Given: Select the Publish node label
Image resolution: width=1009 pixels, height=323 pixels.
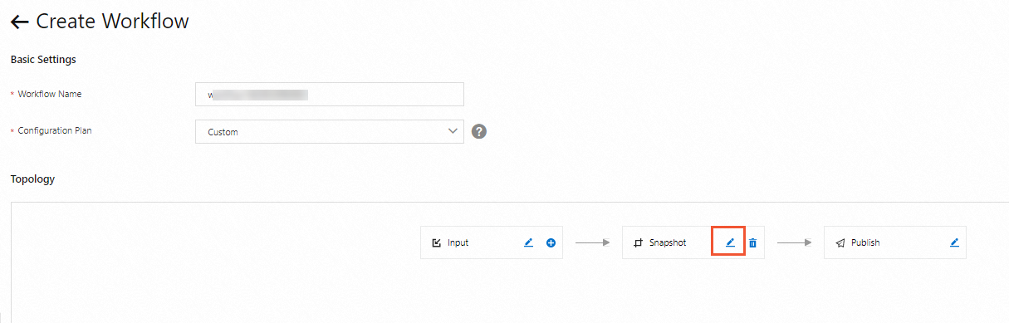Looking at the screenshot, I should (865, 243).
